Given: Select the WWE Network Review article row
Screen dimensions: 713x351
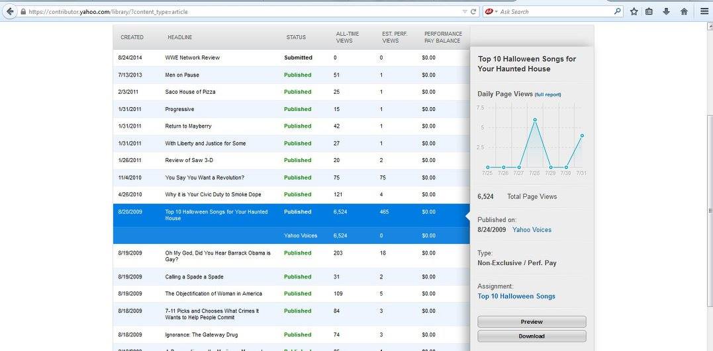Looking at the screenshot, I should tap(193, 58).
